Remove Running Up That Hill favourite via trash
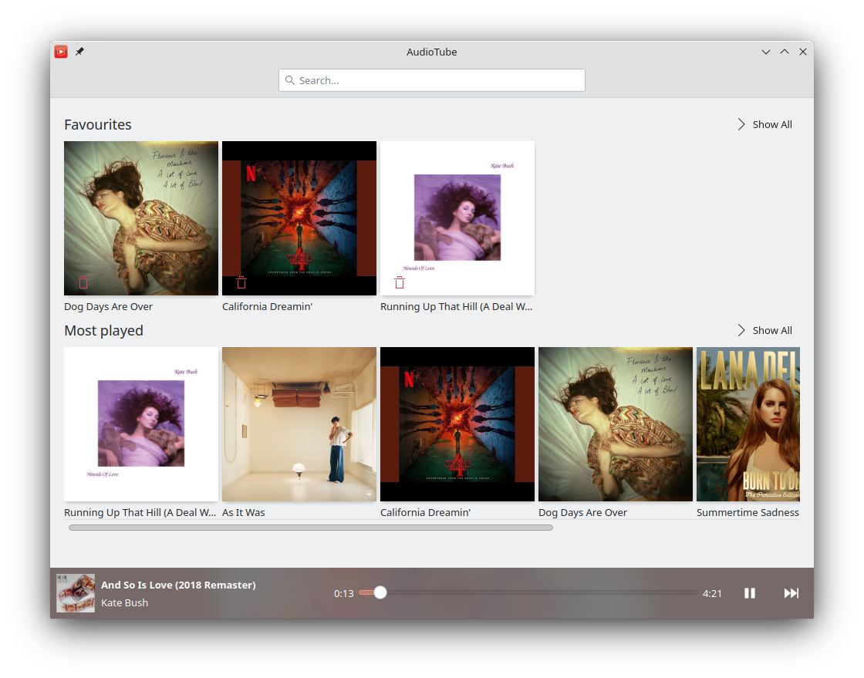The height and width of the screenshot is (678, 864). coord(400,282)
